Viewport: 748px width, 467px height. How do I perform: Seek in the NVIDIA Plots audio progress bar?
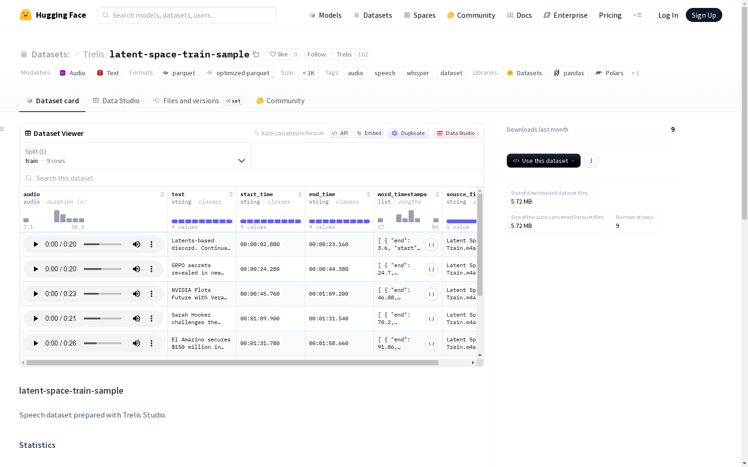click(x=102, y=294)
